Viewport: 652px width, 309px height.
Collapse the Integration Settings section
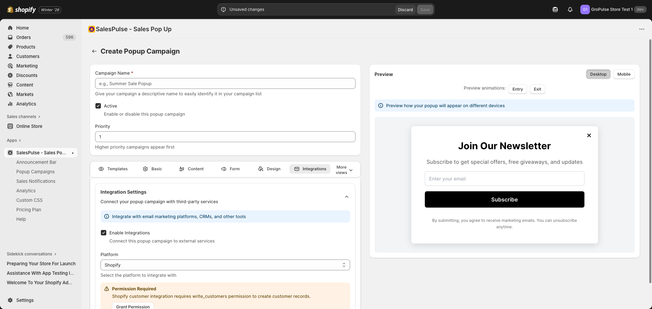click(346, 196)
